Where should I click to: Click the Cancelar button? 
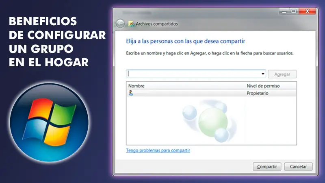coord(298,167)
